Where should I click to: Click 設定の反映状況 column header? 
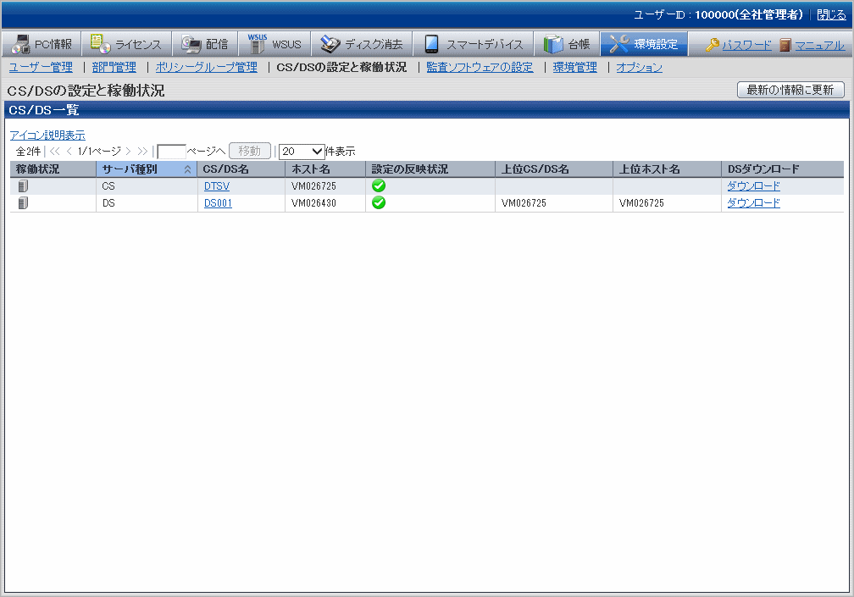pos(430,169)
